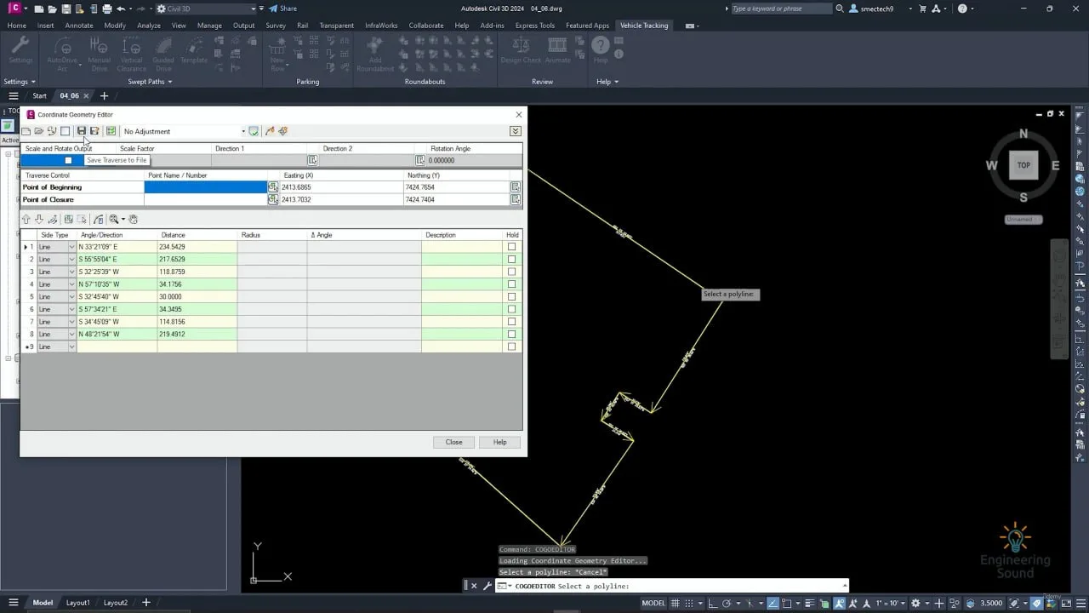This screenshot has width=1089, height=613.
Task: Click the pick coordinate icon after Northing 7424.7654
Action: pyautogui.click(x=515, y=187)
